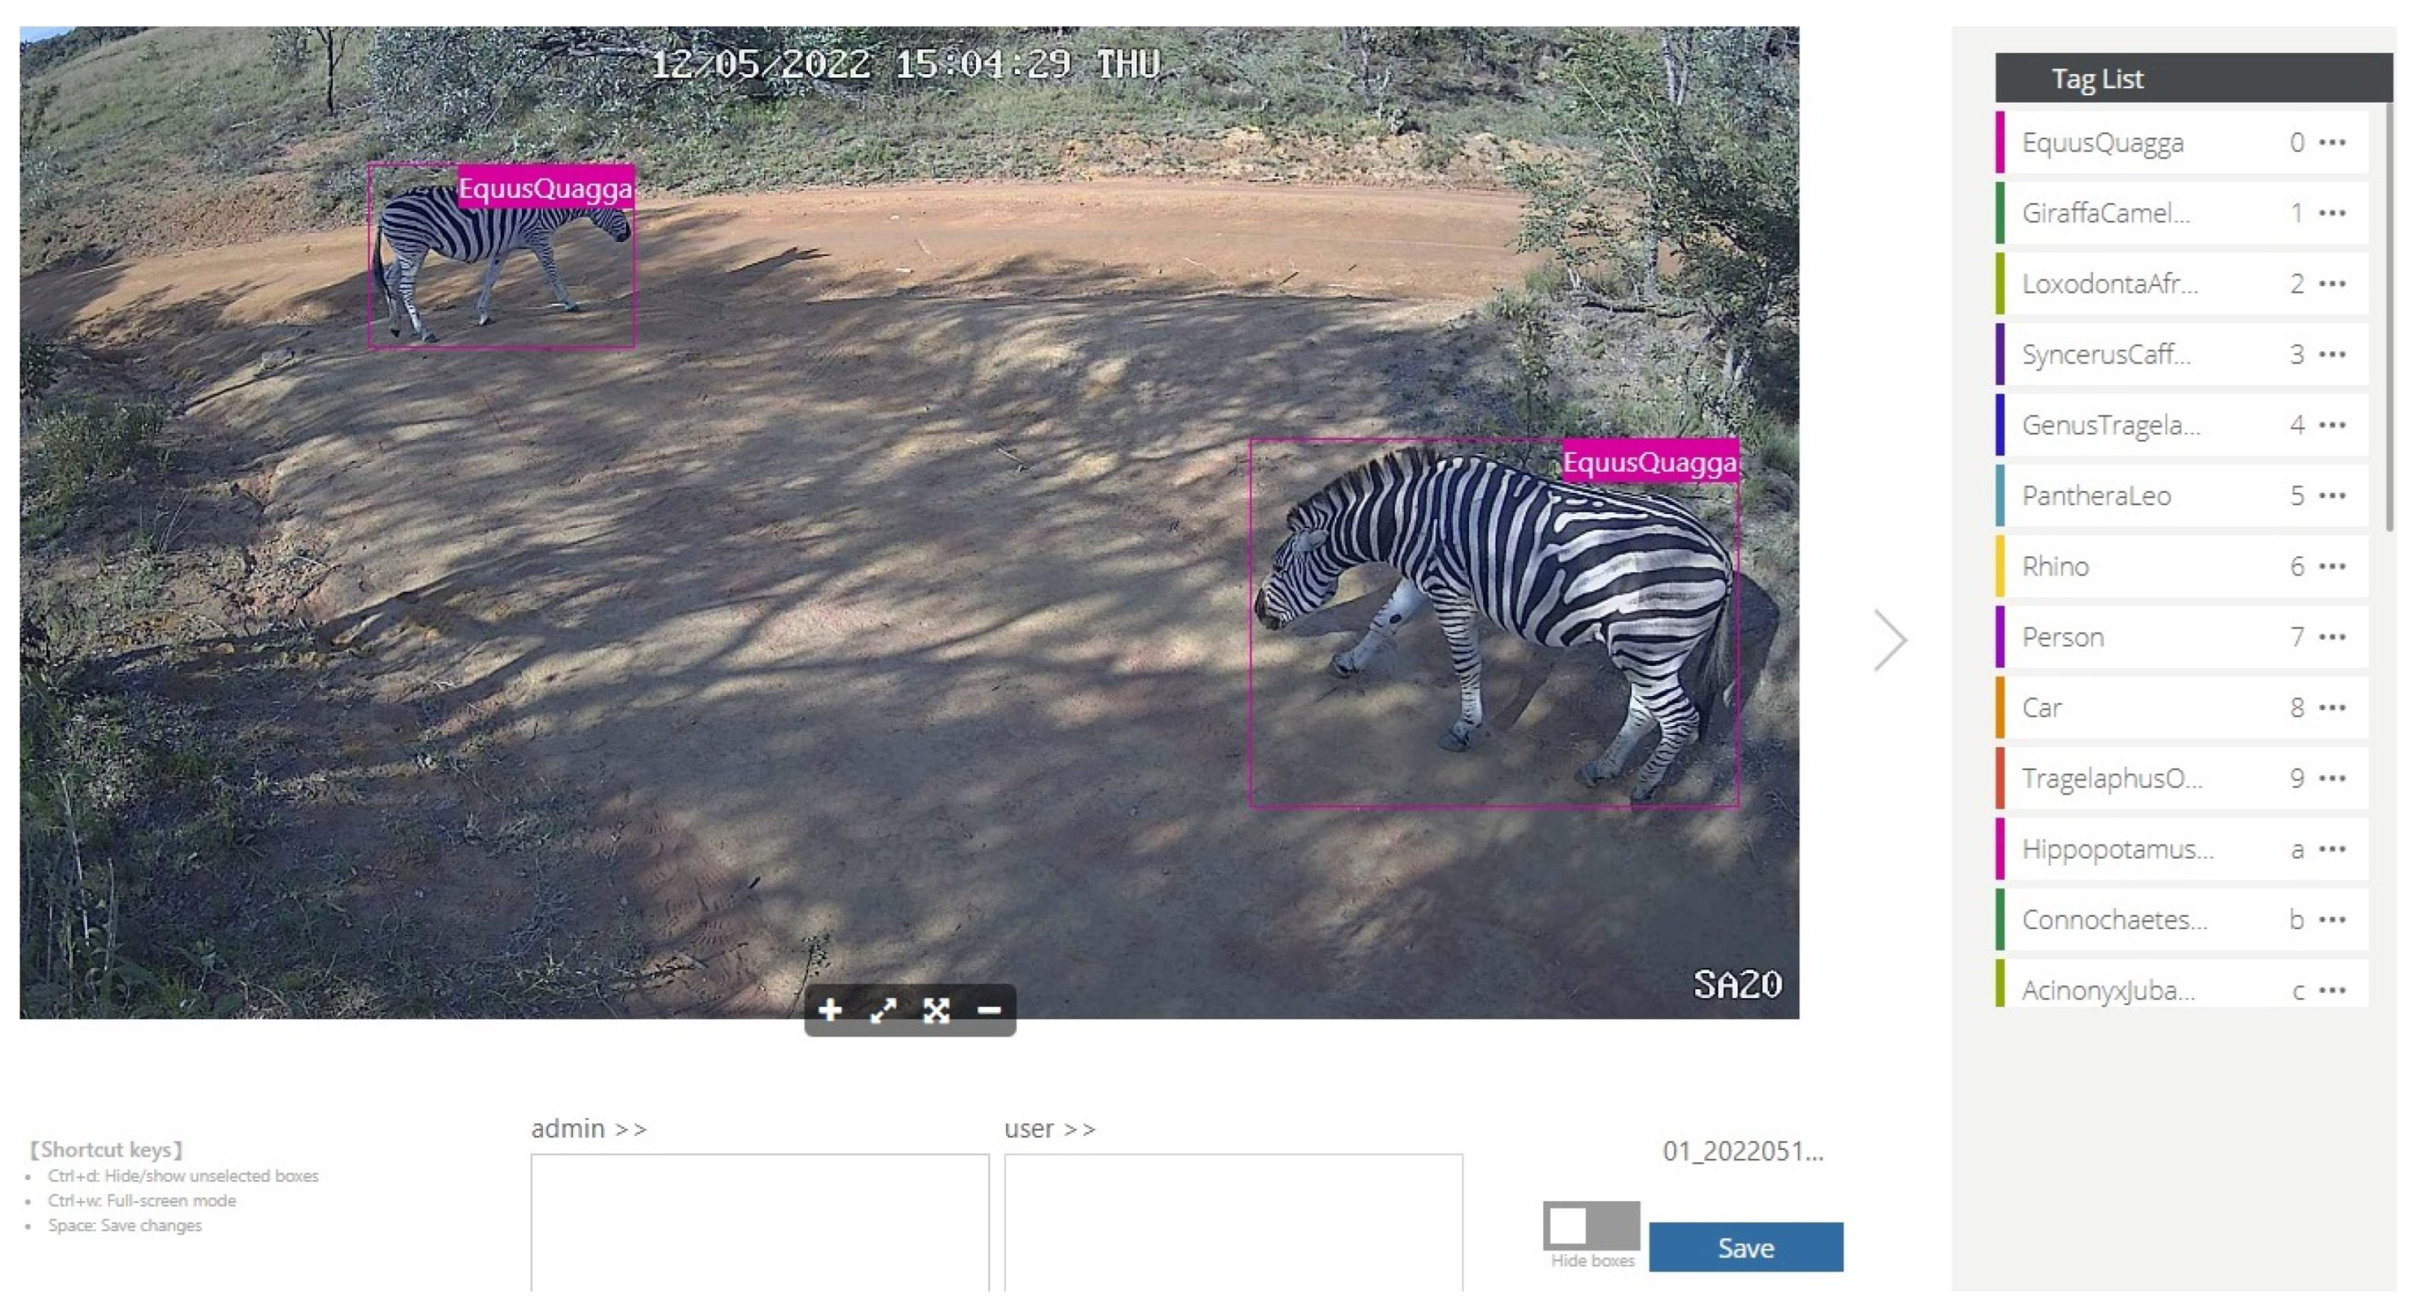Open options dots for Car tag
Image resolution: width=2423 pixels, height=1312 pixels.
tap(2332, 707)
